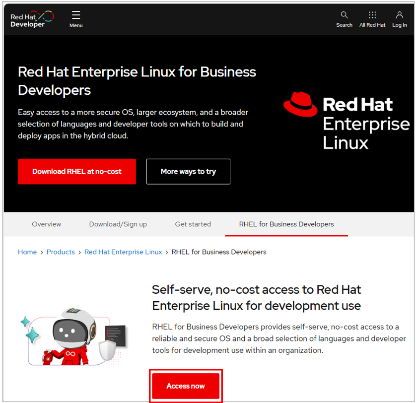Click the Log In person icon
416x403 pixels.
[x=400, y=15]
